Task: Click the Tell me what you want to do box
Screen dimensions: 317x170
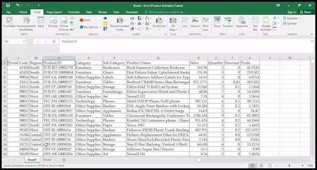Action: (165, 12)
